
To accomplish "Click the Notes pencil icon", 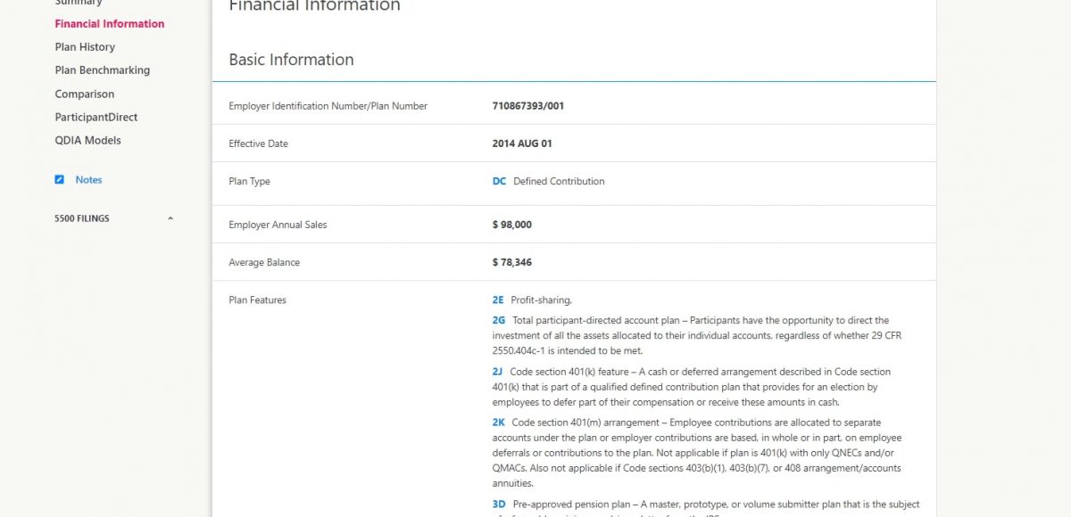I will [x=60, y=180].
